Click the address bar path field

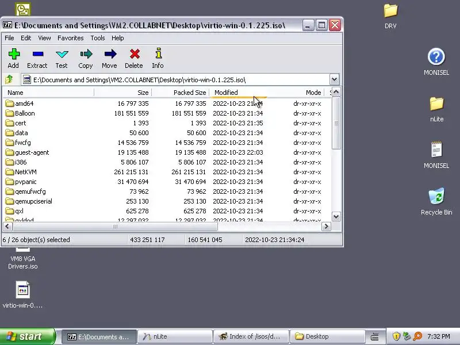coord(175,79)
